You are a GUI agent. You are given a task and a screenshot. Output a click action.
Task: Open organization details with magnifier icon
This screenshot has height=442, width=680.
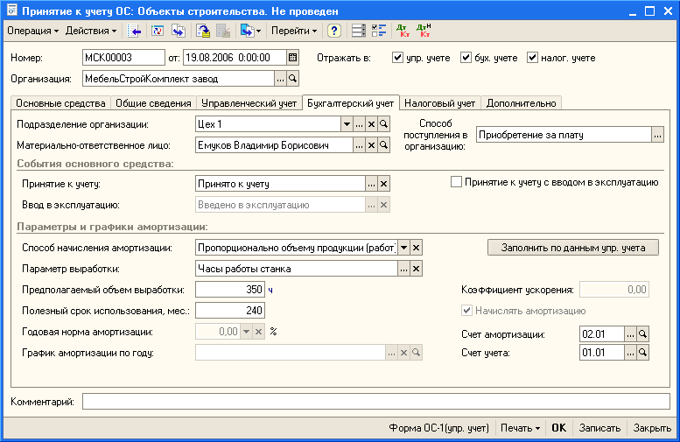292,79
